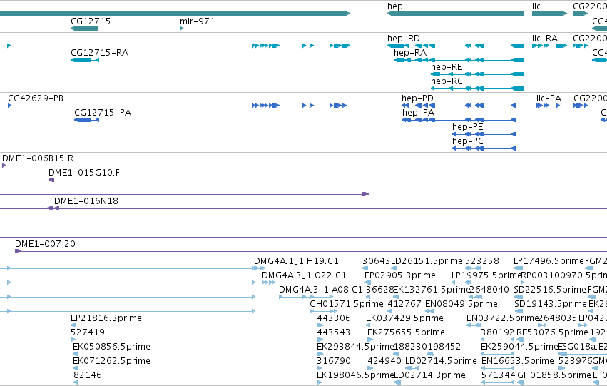This screenshot has height=386, width=607.
Task: Select the 198452 EST feature
Action: 430,354
